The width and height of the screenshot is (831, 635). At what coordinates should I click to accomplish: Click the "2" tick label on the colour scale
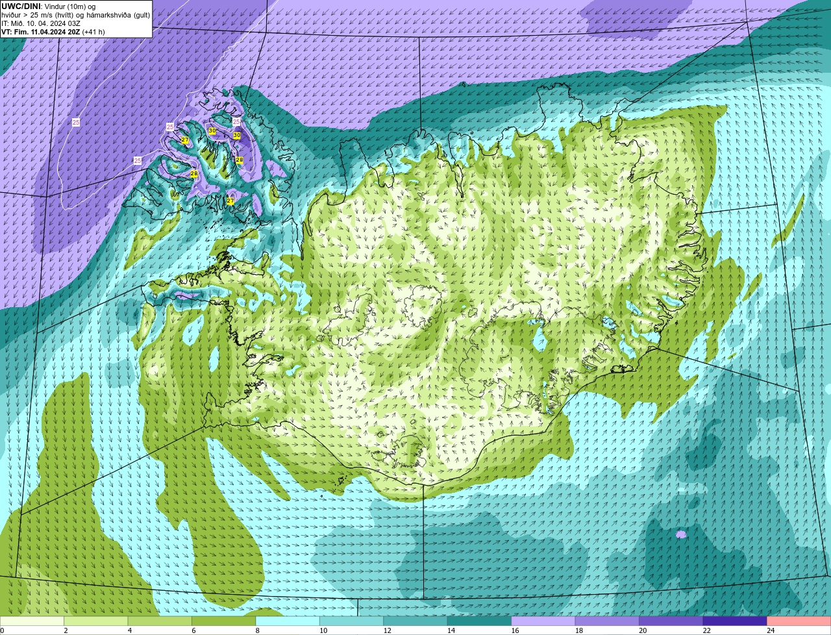pyautogui.click(x=66, y=630)
